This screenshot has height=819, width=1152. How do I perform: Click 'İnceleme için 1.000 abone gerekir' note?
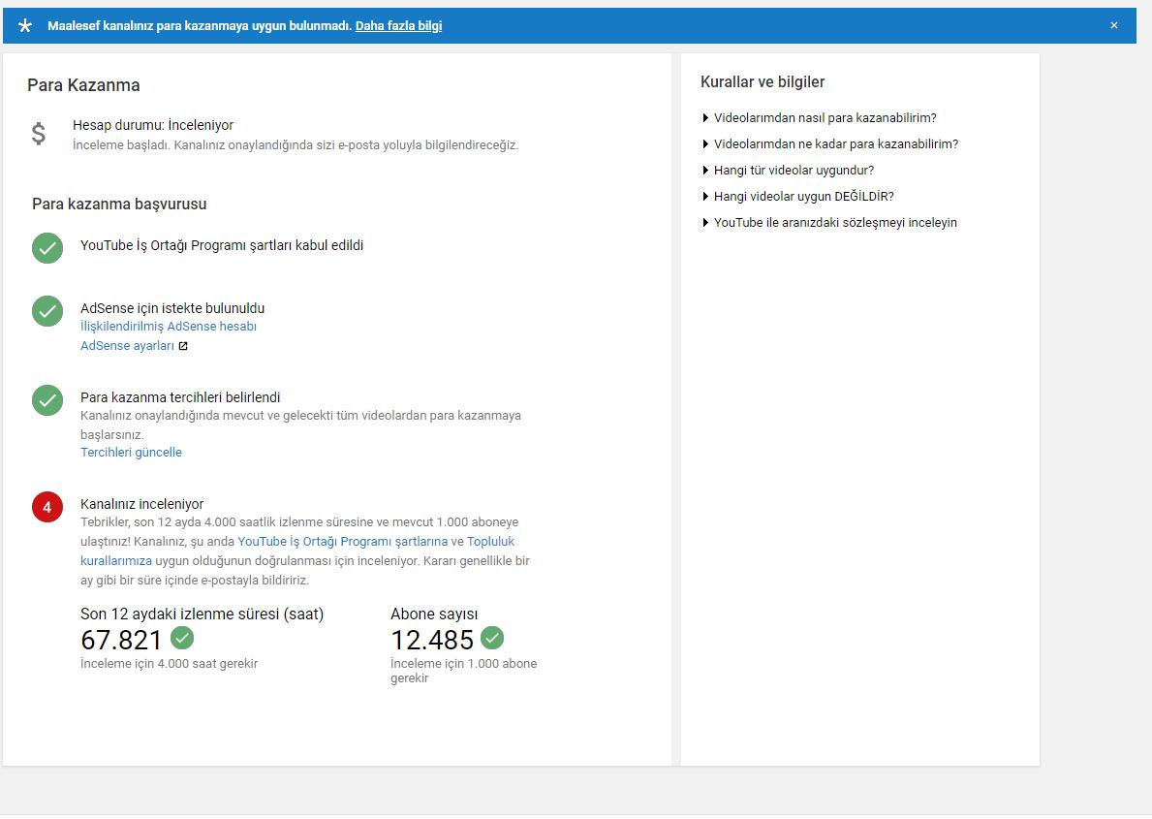463,671
